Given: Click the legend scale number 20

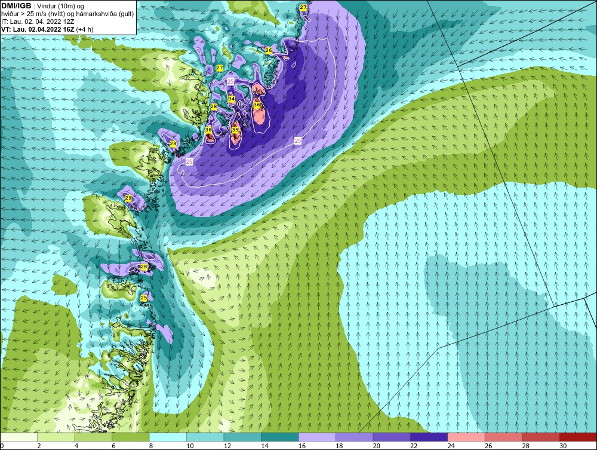Looking at the screenshot, I should (377, 446).
